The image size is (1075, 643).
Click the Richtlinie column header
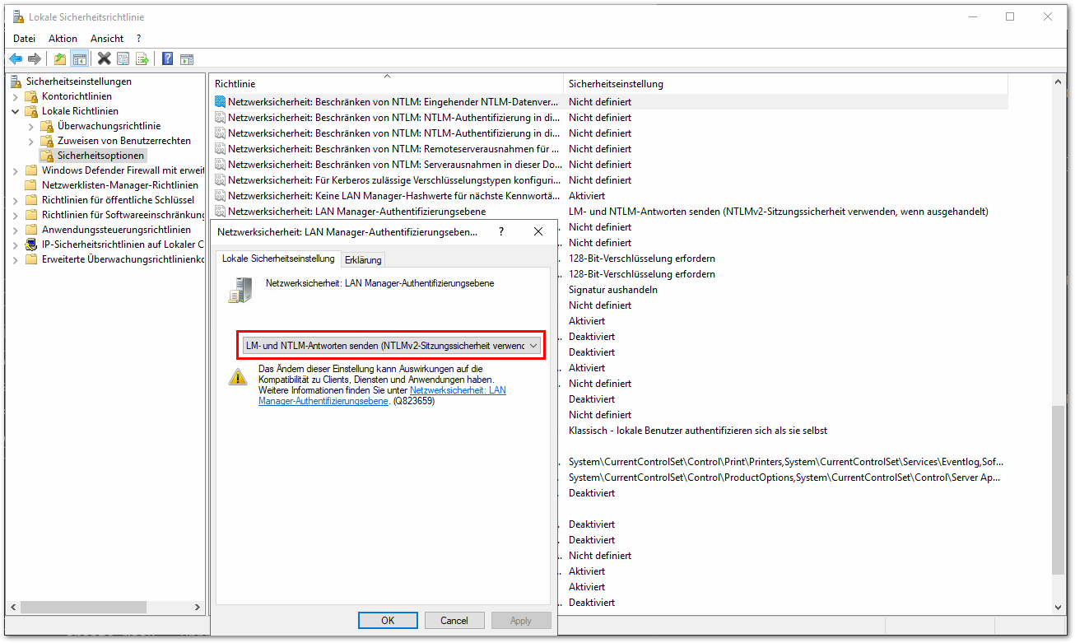coord(235,84)
